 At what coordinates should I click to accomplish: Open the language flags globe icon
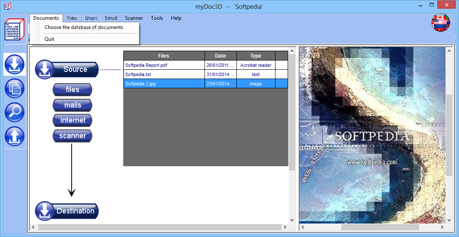441,23
